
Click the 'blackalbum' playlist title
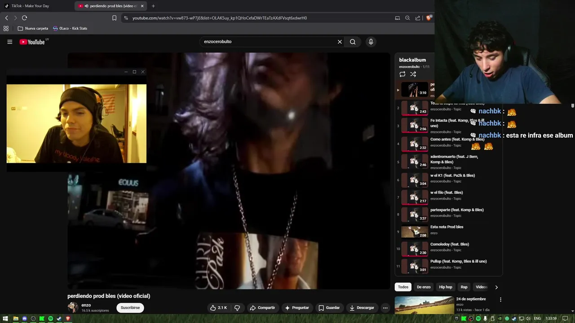click(412, 60)
